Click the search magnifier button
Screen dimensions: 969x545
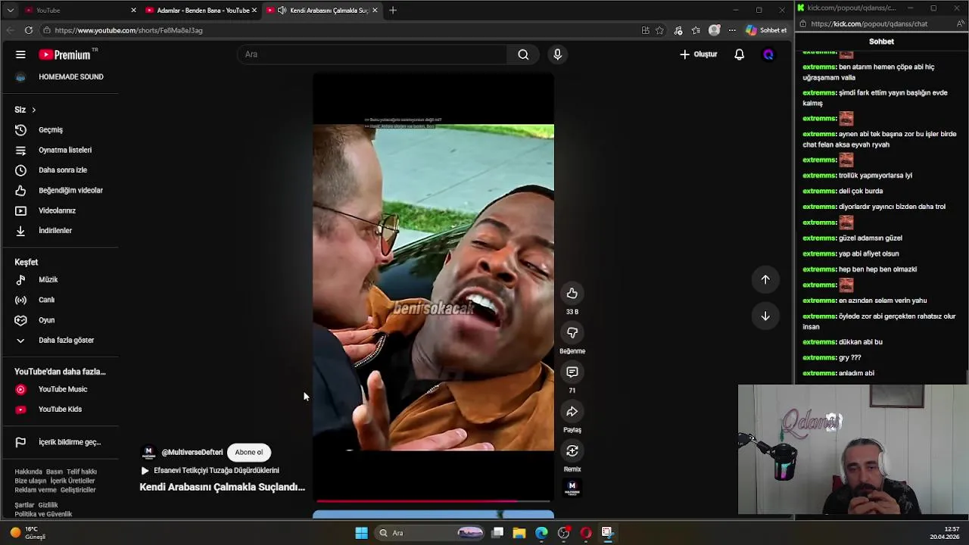[523, 54]
